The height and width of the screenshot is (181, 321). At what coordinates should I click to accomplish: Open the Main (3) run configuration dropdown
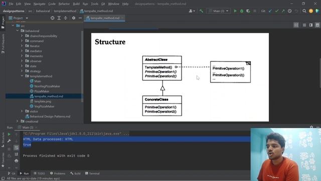coord(219,11)
